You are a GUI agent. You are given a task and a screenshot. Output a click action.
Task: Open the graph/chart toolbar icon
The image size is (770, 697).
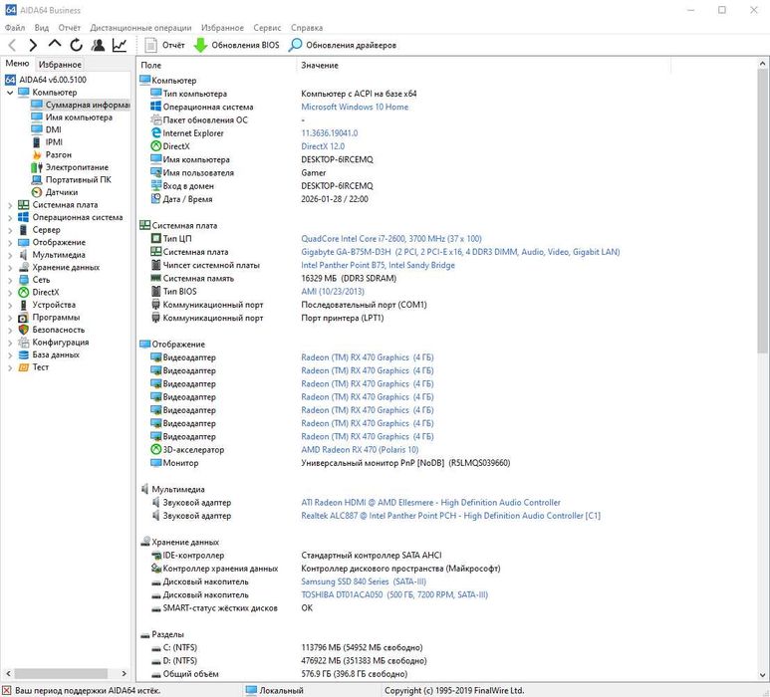coord(120,45)
